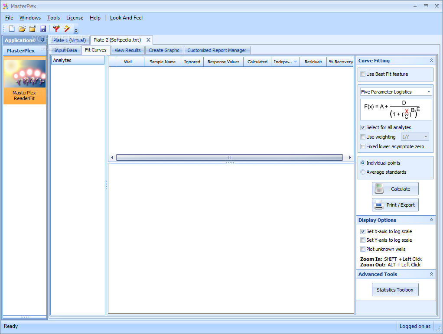Click the Ignored column header
The height and width of the screenshot is (334, 443).
[x=192, y=62]
